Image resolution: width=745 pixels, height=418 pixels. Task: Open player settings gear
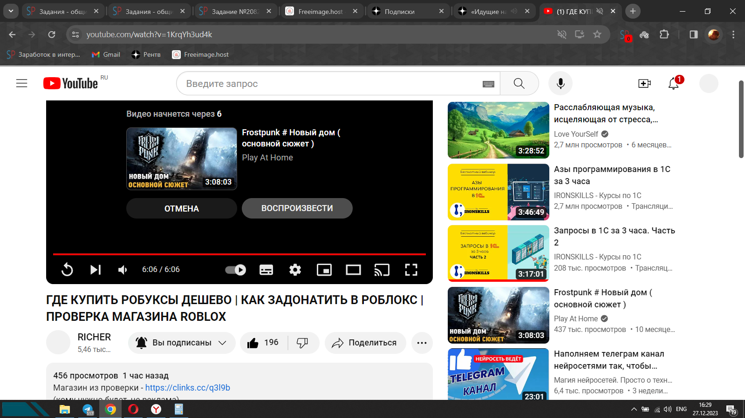[295, 270]
